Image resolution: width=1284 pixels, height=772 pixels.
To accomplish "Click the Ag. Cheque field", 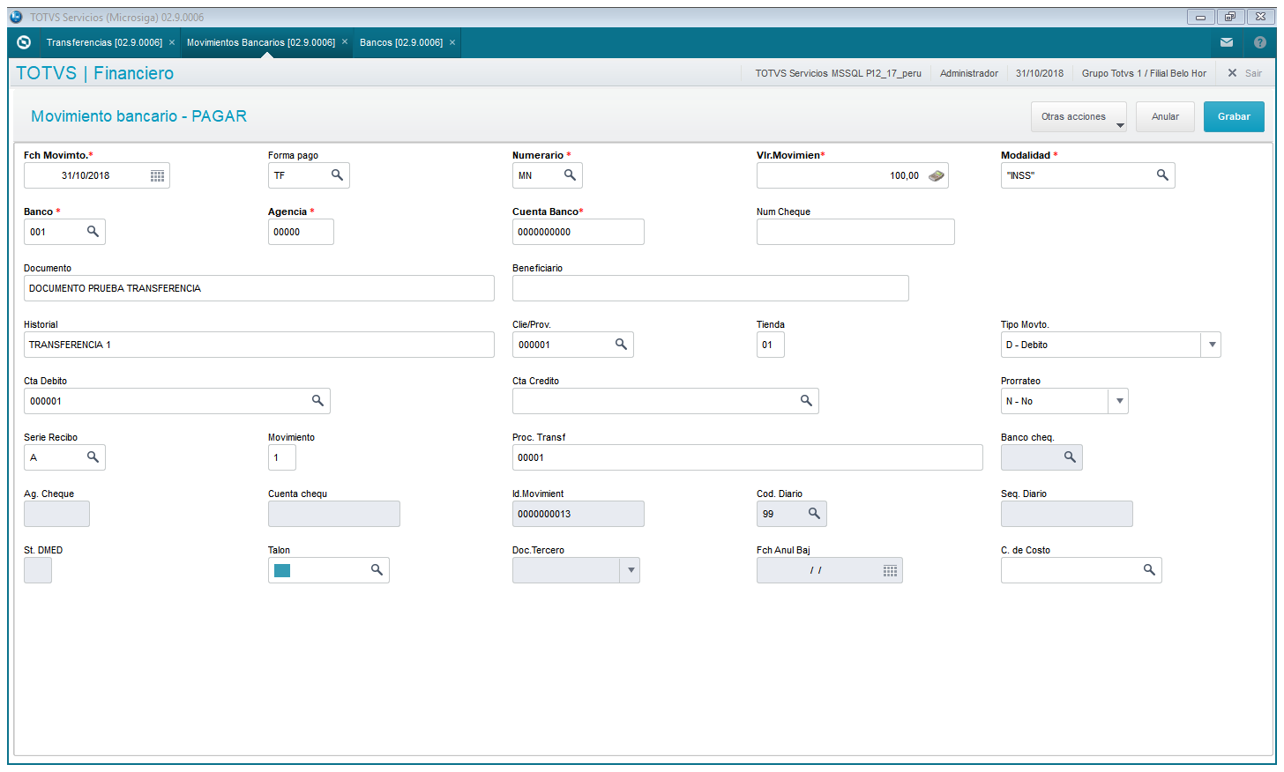I will pyautogui.click(x=56, y=514).
